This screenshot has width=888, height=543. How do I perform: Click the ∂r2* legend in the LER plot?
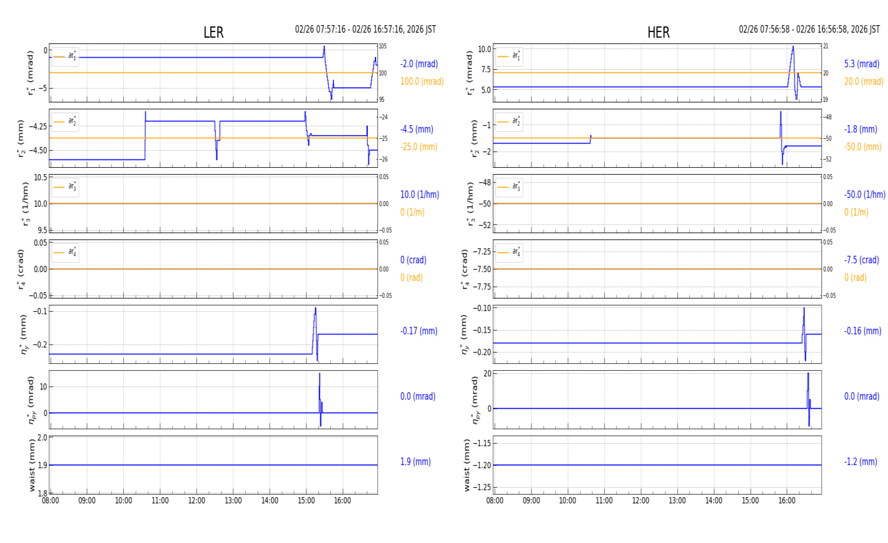65,122
